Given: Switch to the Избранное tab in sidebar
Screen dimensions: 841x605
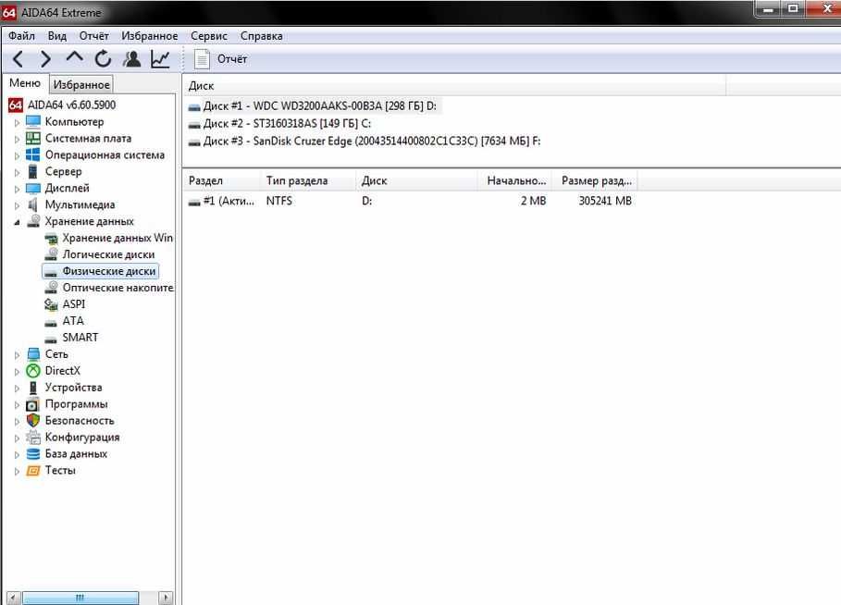Looking at the screenshot, I should (81, 85).
